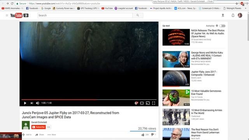This screenshot has height=140, width=249.
Task: Open craigslist account bookmark
Action: click(x=124, y=8)
